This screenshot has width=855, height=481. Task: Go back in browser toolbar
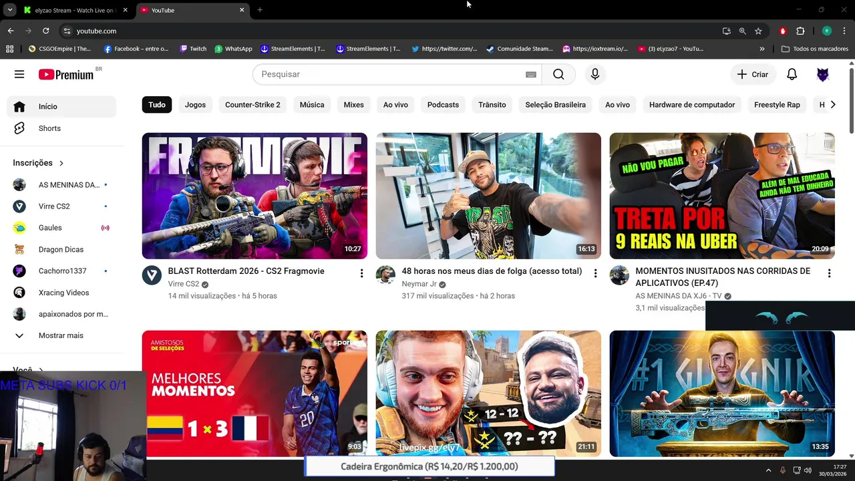pyautogui.click(x=11, y=31)
